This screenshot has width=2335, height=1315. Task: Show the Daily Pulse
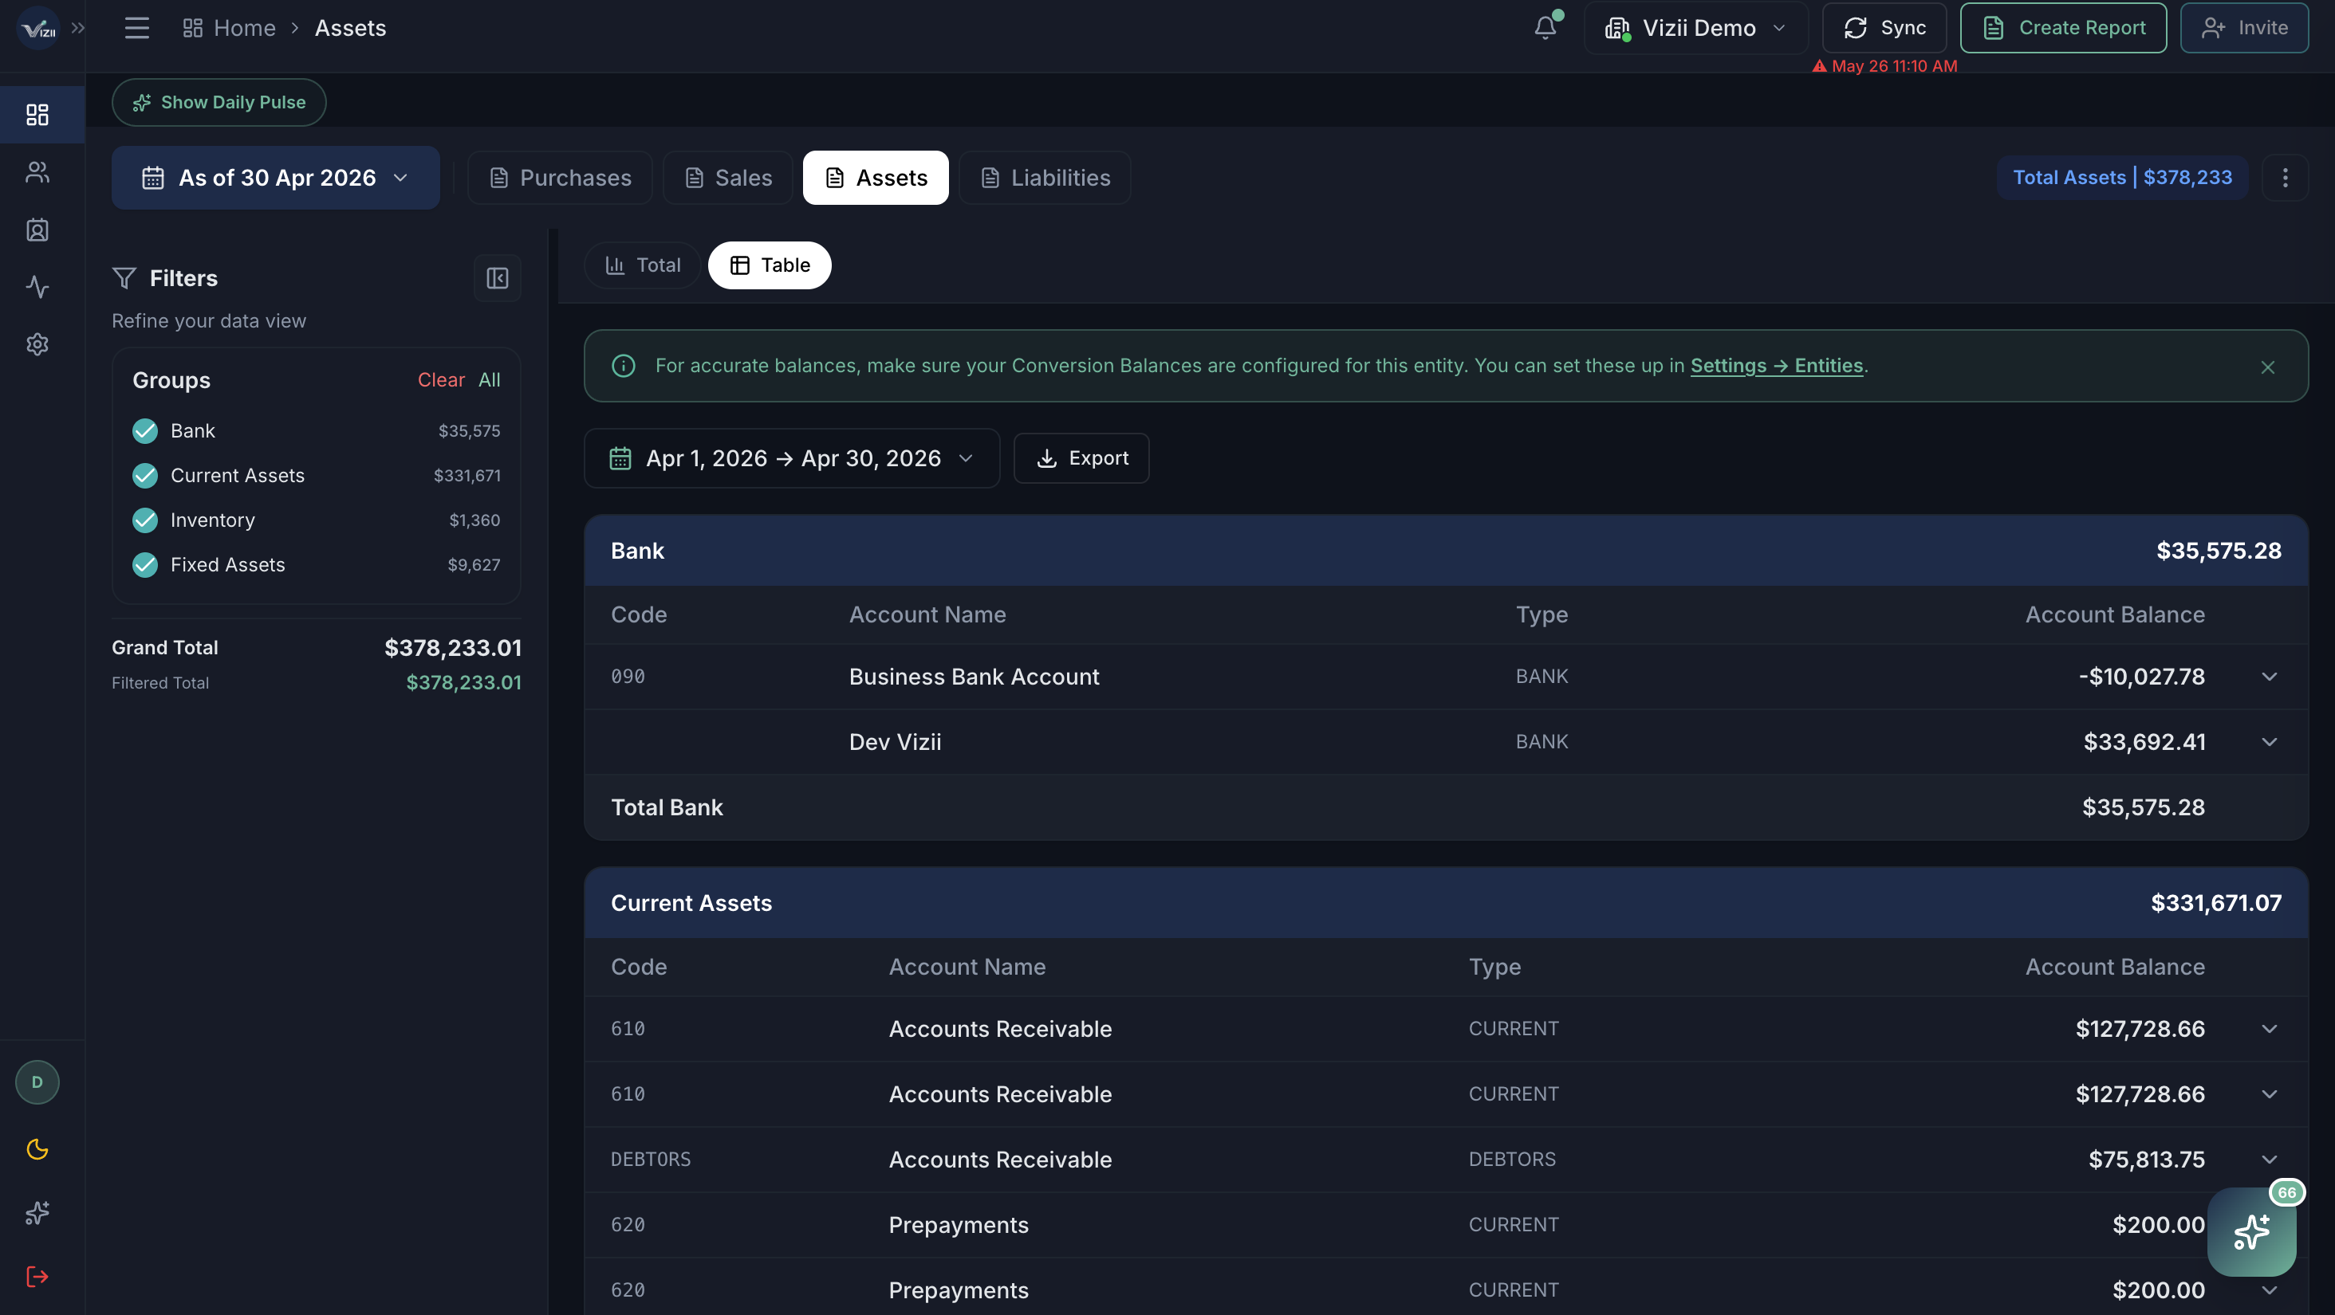[219, 102]
